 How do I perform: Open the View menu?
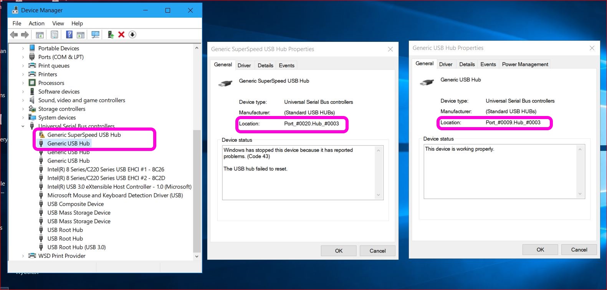pyautogui.click(x=58, y=23)
